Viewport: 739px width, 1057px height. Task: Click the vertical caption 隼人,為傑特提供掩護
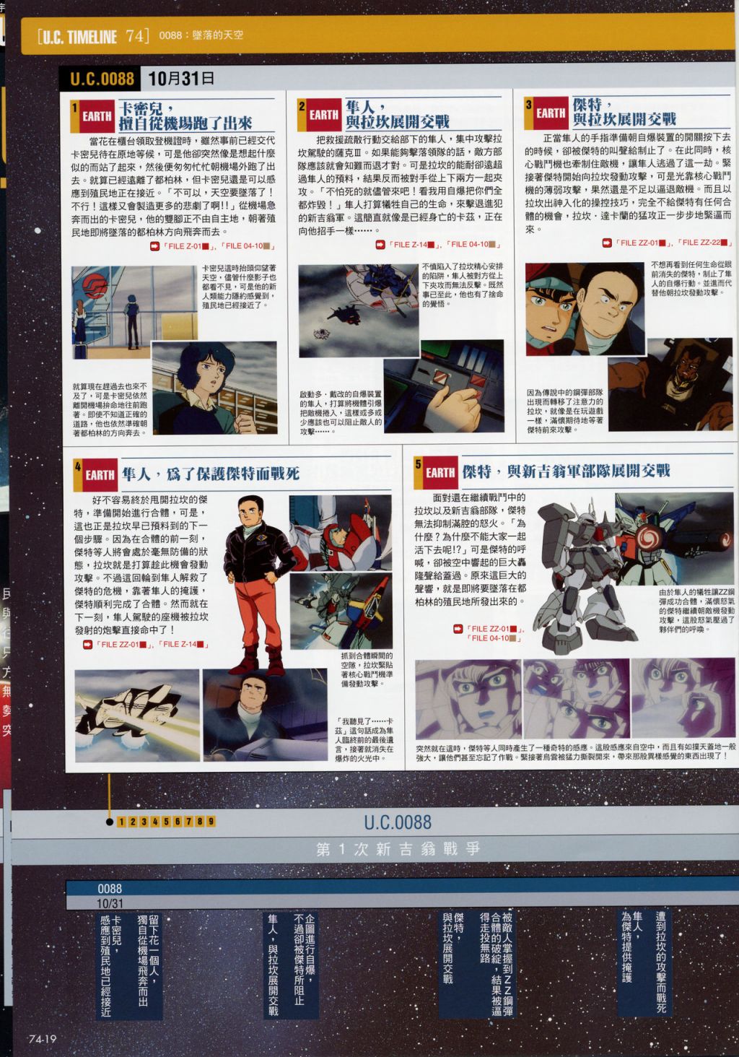click(x=632, y=947)
